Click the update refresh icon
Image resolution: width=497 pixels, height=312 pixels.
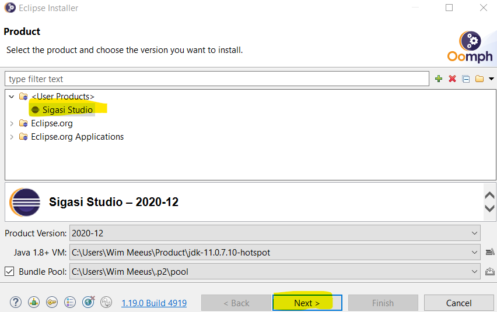tap(106, 302)
